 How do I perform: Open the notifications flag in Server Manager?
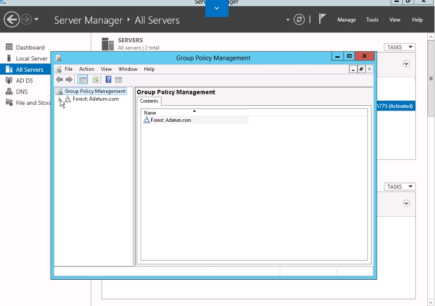pyautogui.click(x=322, y=19)
